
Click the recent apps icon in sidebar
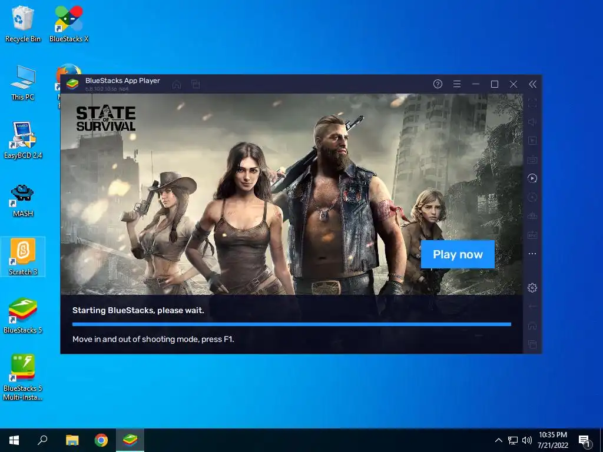pos(532,344)
